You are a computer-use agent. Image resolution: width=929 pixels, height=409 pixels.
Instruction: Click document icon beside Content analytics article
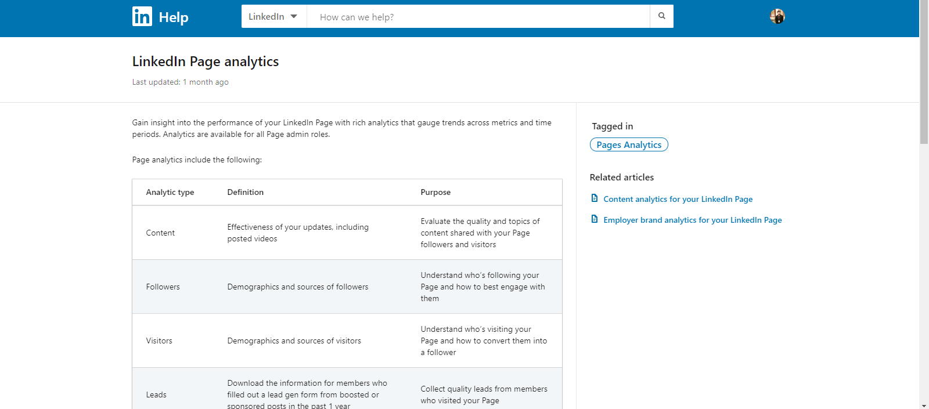click(x=595, y=198)
